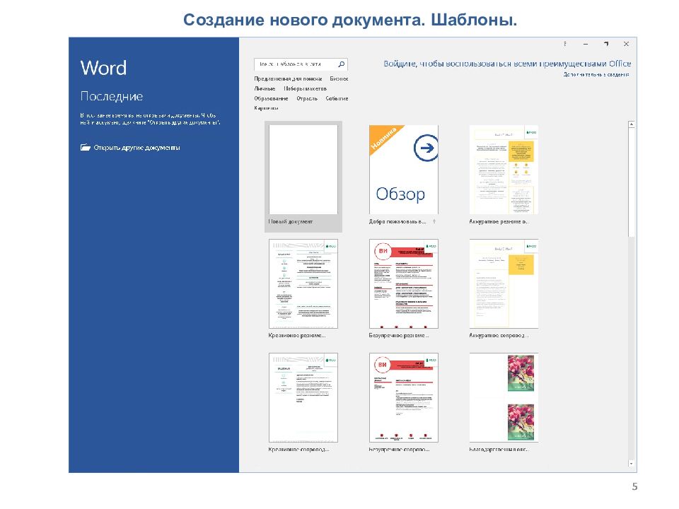The height and width of the screenshot is (509, 679).
Task: Choose the 'Безупречное резюме' template thumbnail
Action: (x=404, y=283)
